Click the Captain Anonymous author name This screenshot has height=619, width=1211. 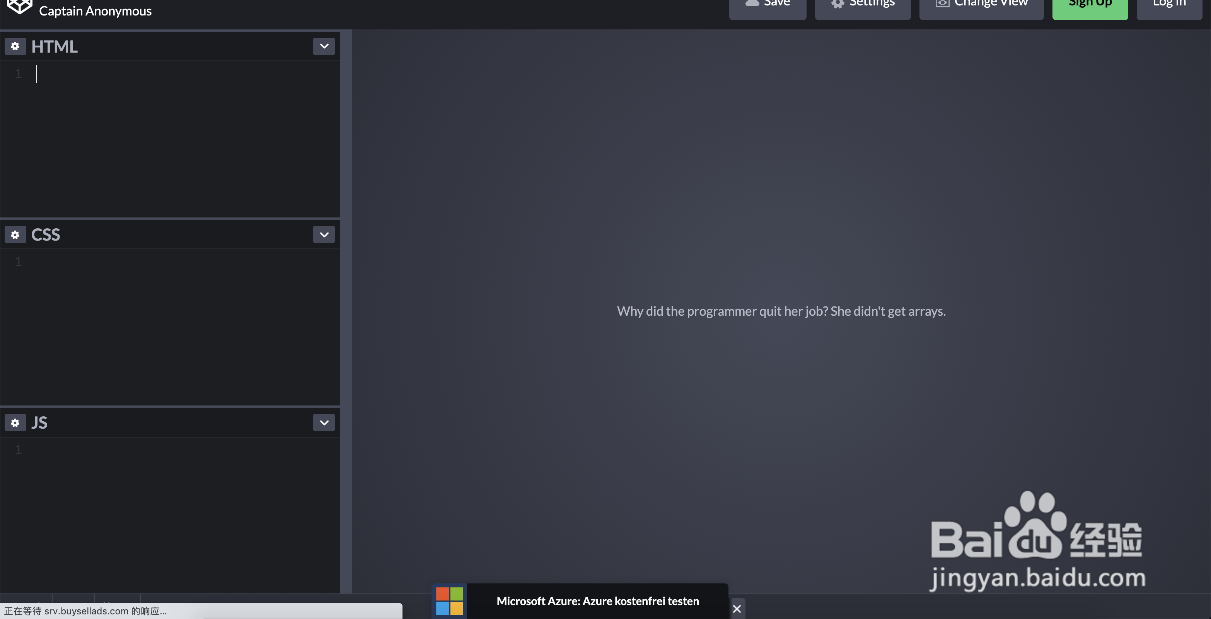[95, 11]
